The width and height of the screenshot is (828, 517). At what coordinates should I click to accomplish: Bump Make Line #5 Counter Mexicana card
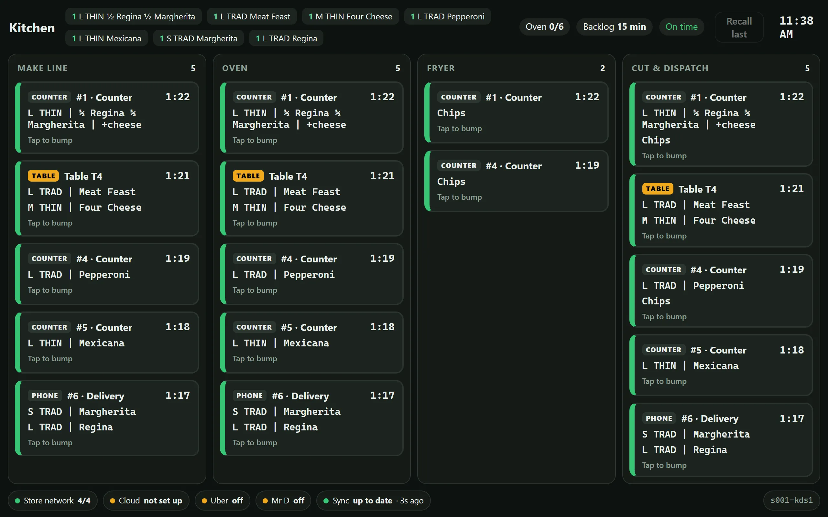click(107, 342)
